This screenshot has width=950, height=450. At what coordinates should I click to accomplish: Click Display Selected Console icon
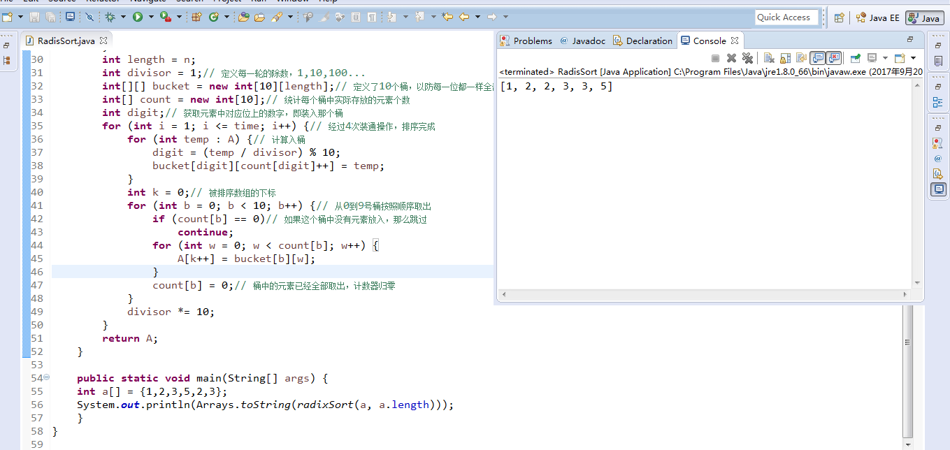point(872,58)
